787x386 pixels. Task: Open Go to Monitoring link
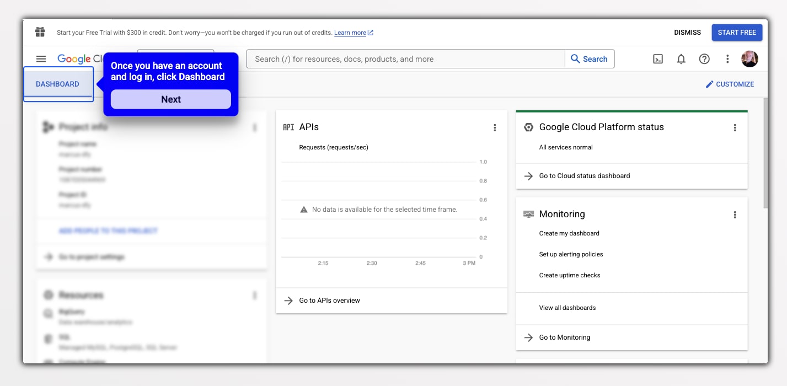565,337
